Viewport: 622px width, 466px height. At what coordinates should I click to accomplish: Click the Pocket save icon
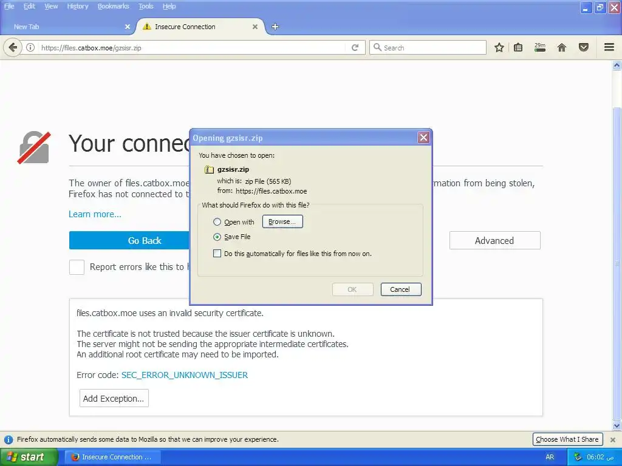click(x=584, y=47)
